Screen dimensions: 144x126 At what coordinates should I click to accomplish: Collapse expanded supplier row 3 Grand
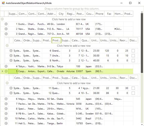[6, 34]
